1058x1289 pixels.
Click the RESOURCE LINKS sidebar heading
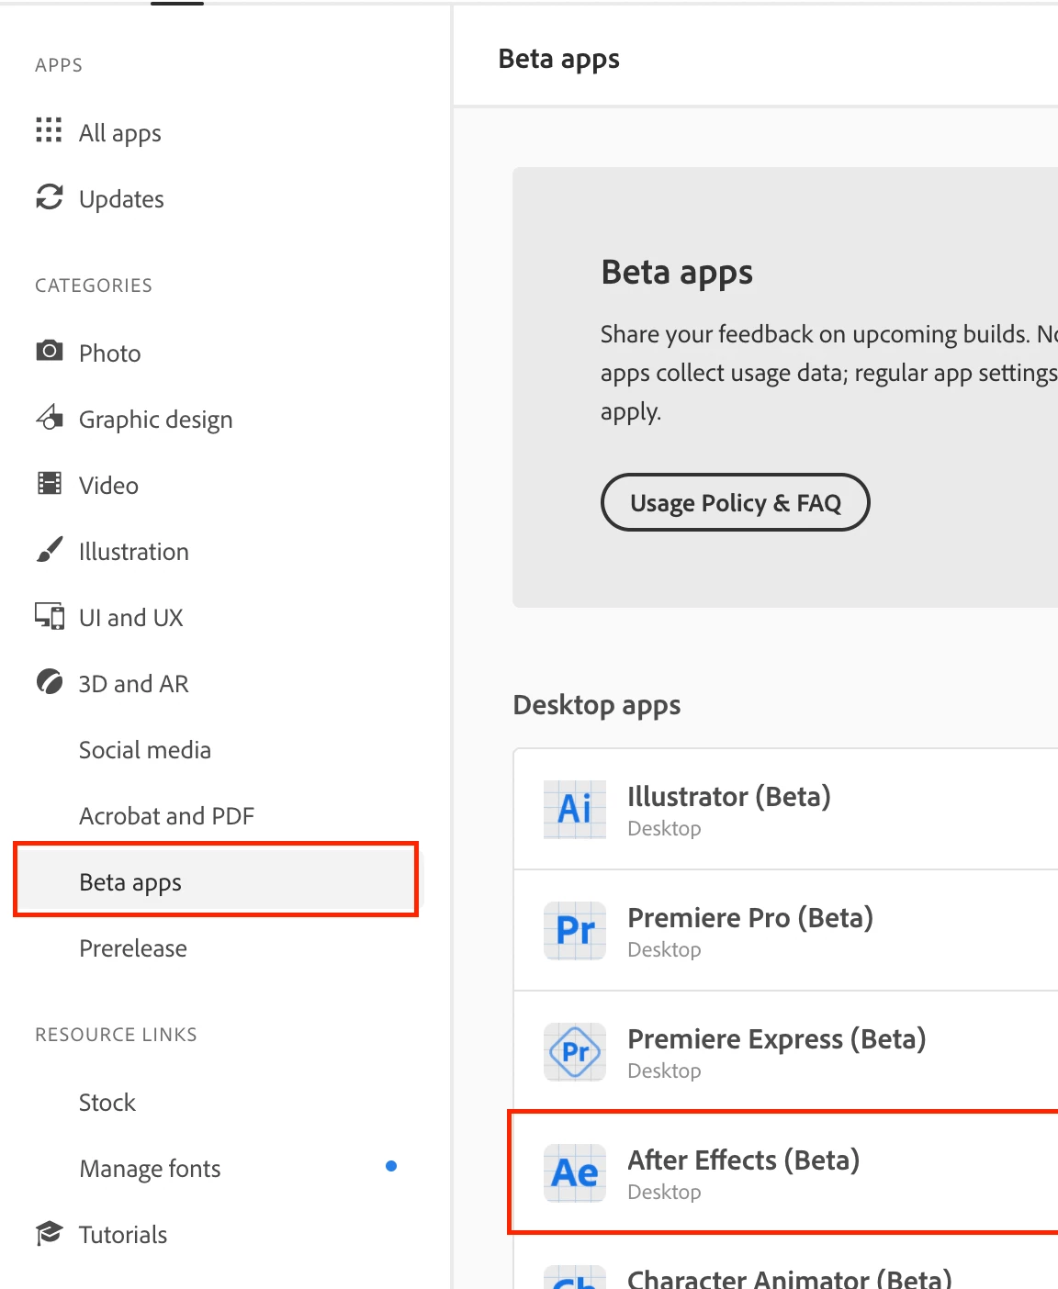(116, 1035)
